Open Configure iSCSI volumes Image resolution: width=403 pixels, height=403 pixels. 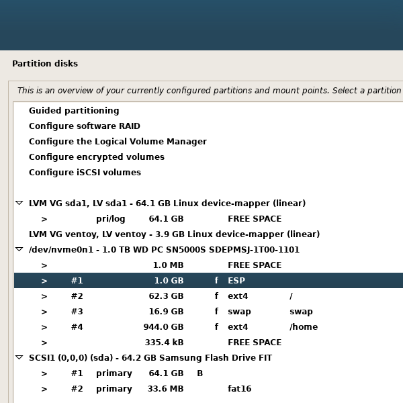[85, 173]
